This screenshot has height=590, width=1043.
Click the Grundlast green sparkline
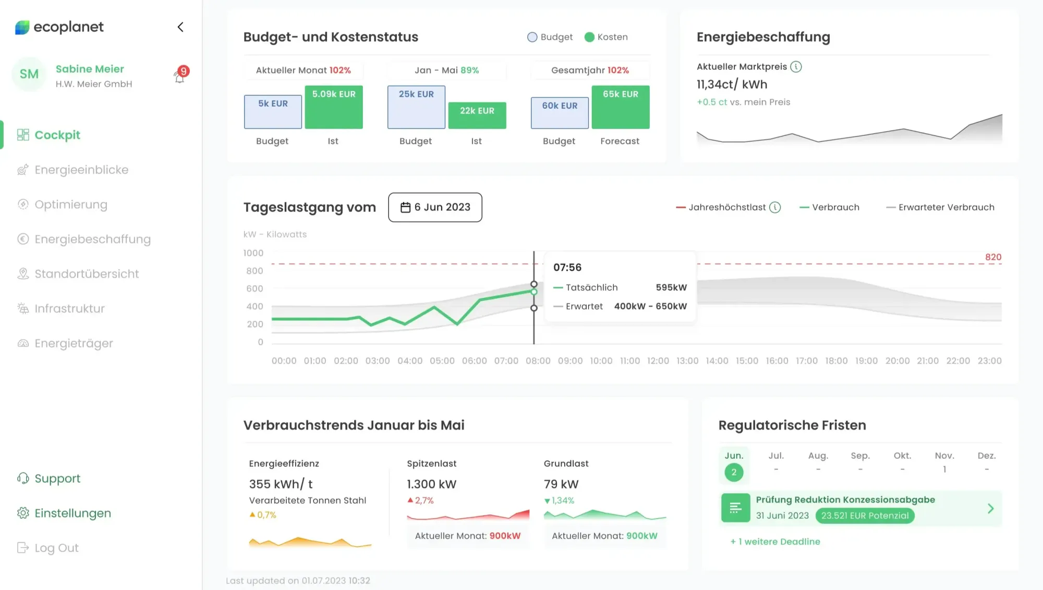(605, 515)
